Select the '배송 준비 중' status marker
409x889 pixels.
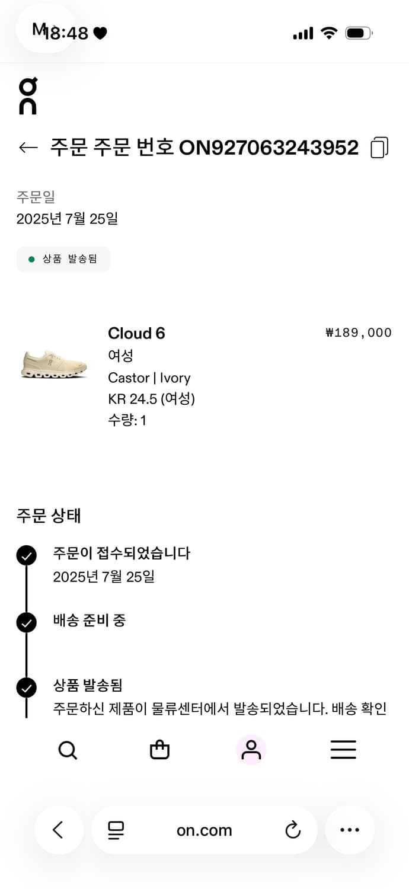pos(25,622)
